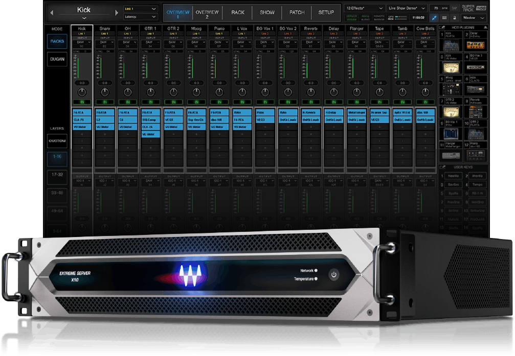Viewport: 515px width, 356px height.
Task: Open Hot Plugin 4 BG Vox 1 thumbnail
Action: (x=475, y=67)
